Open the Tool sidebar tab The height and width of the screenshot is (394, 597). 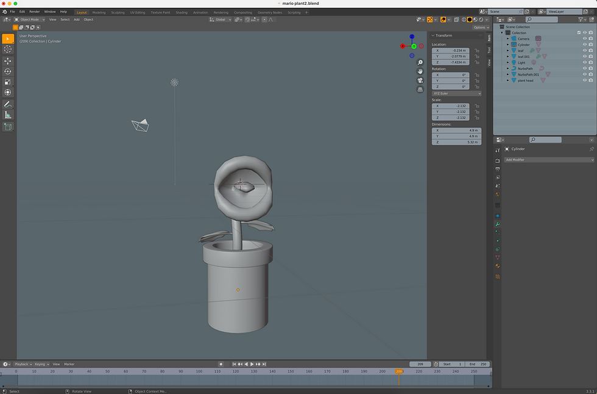click(x=489, y=50)
